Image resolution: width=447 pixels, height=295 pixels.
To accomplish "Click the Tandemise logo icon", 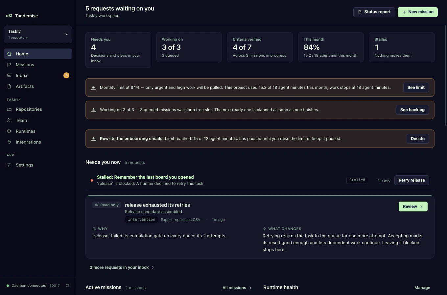I will click(x=9, y=16).
